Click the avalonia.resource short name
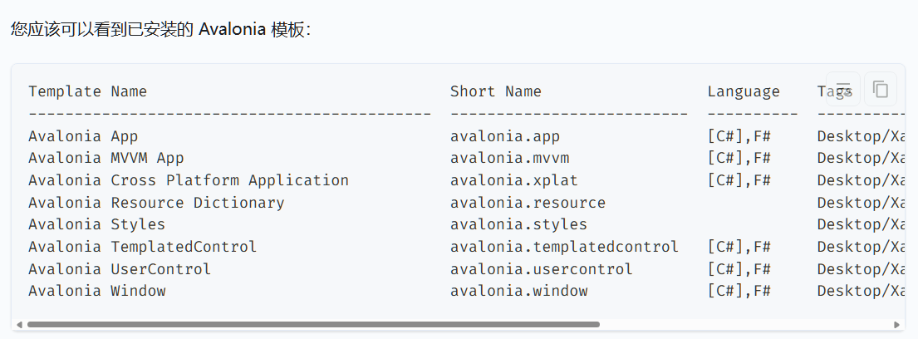 pyautogui.click(x=528, y=203)
